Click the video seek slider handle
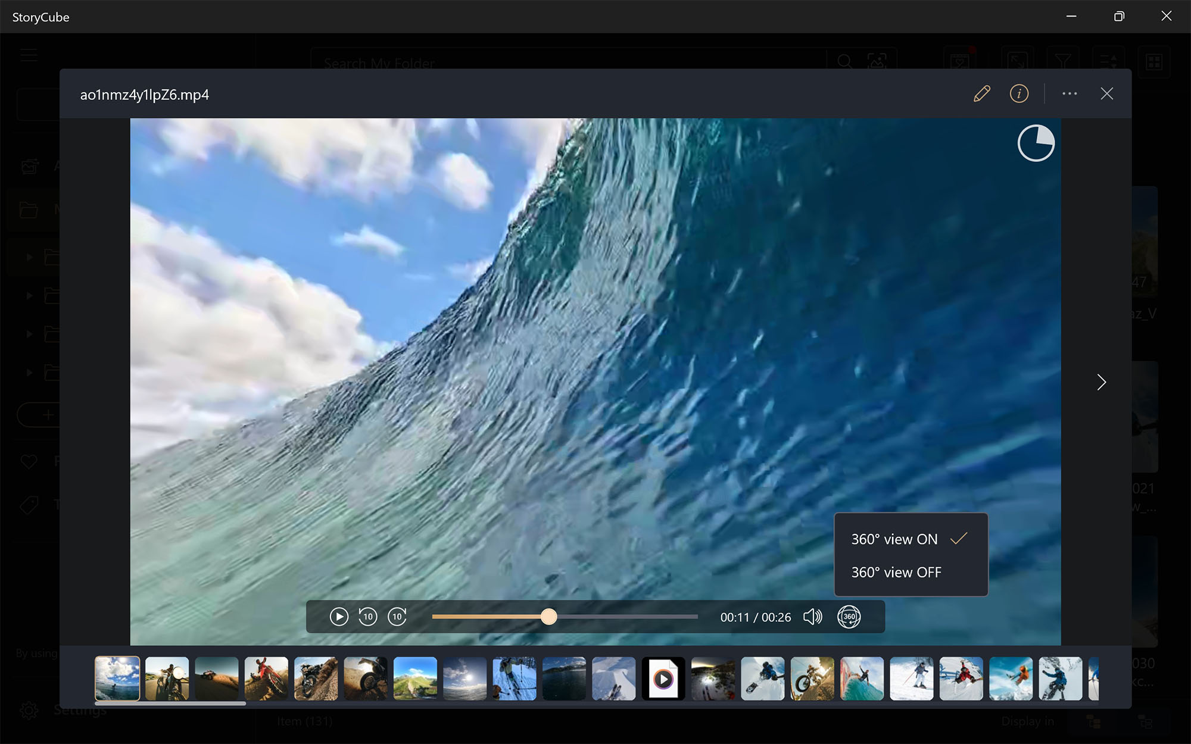Screen dimensions: 1191x744 (549, 617)
